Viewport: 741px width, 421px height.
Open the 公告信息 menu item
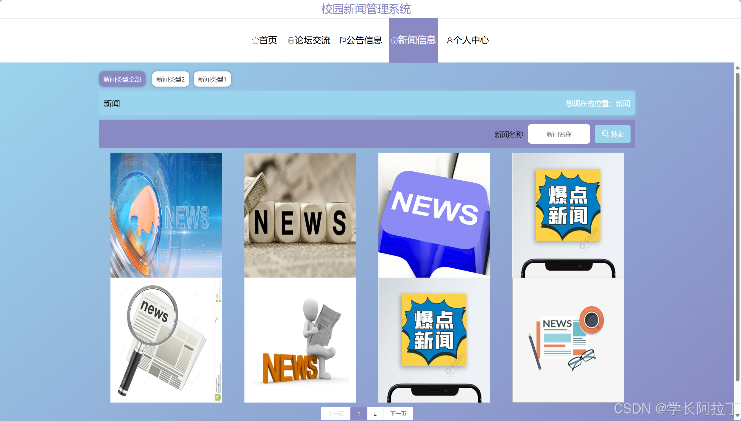(364, 40)
